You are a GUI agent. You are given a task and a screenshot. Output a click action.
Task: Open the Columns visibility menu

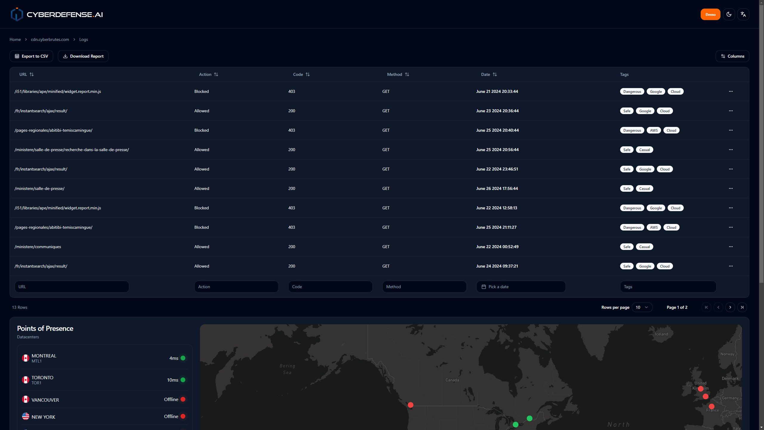(732, 56)
